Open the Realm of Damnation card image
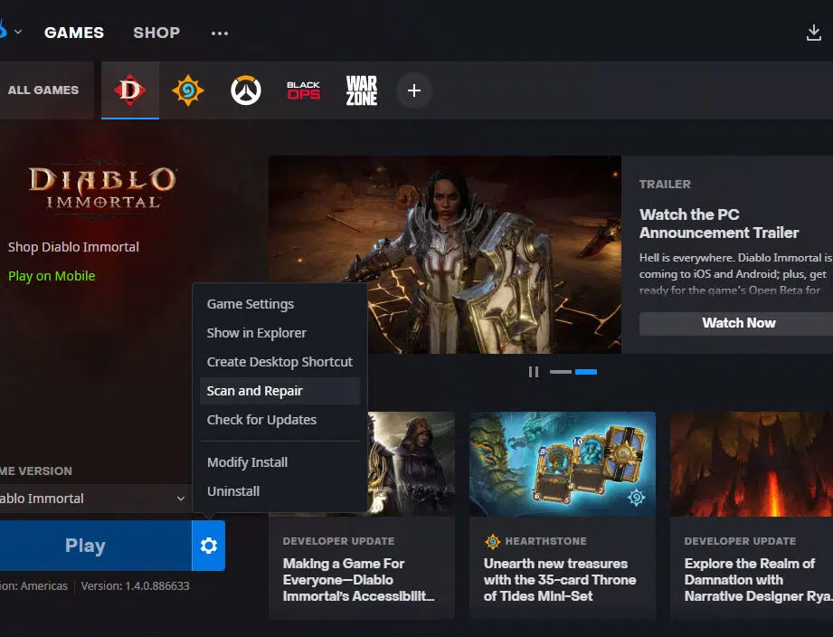833x637 pixels. (x=752, y=464)
